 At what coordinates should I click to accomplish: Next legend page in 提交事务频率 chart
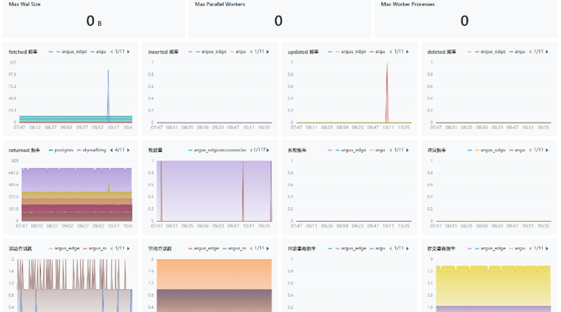(547, 248)
